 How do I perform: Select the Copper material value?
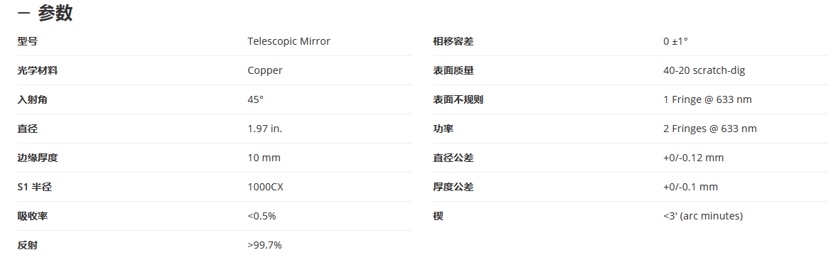[265, 70]
